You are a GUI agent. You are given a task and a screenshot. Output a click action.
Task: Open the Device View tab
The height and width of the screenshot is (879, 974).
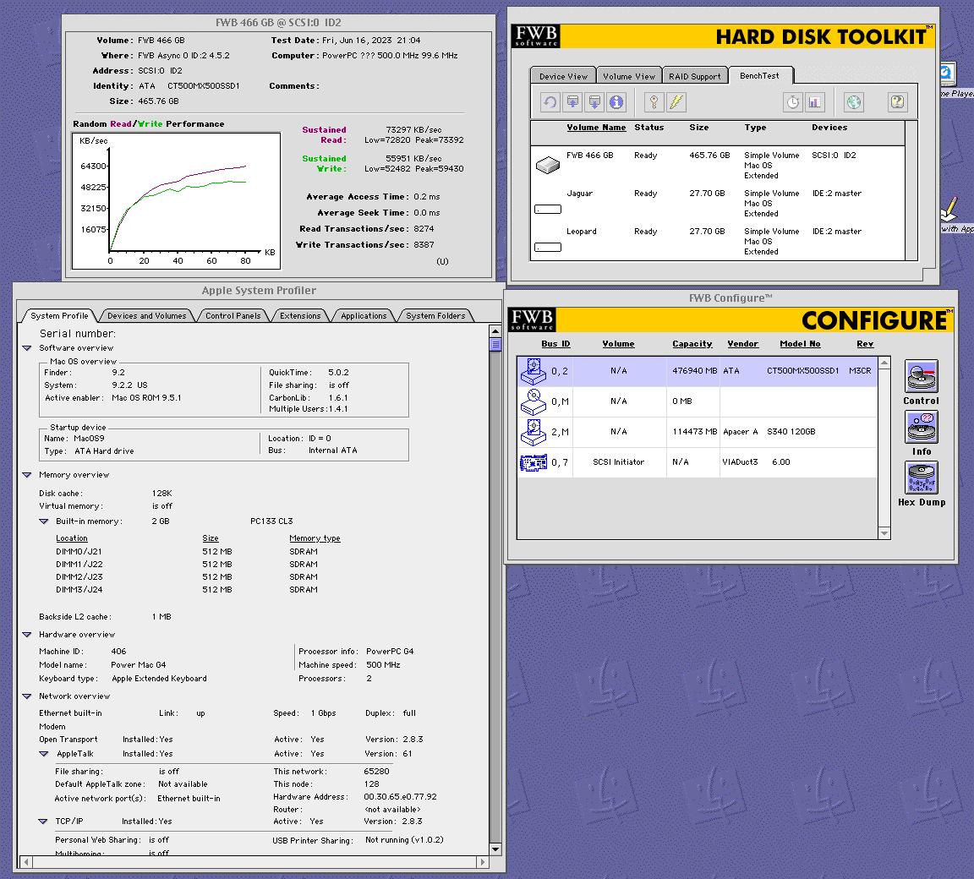pos(563,76)
